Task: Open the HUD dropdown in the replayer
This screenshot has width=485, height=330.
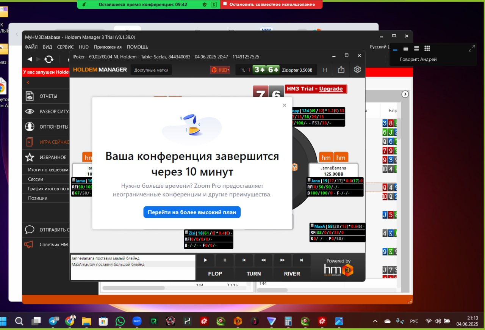Action: (220, 70)
